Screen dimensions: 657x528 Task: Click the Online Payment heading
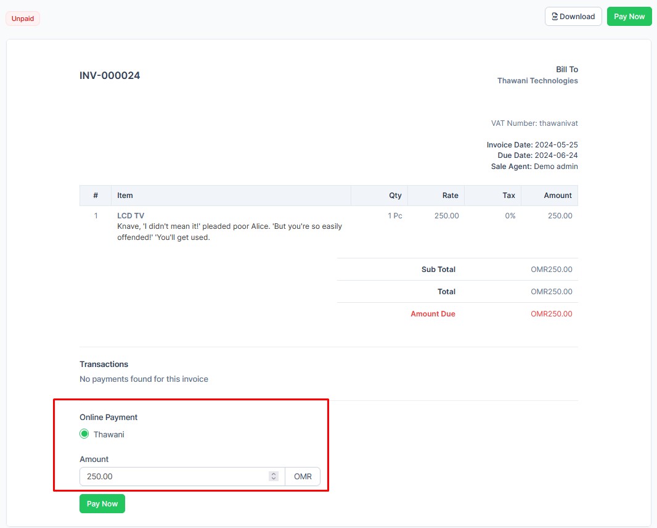tap(108, 418)
